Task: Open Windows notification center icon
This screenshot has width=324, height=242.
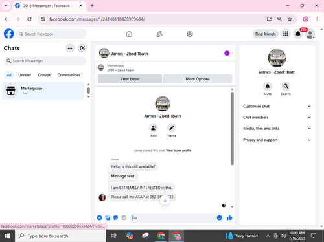Action: [314, 236]
